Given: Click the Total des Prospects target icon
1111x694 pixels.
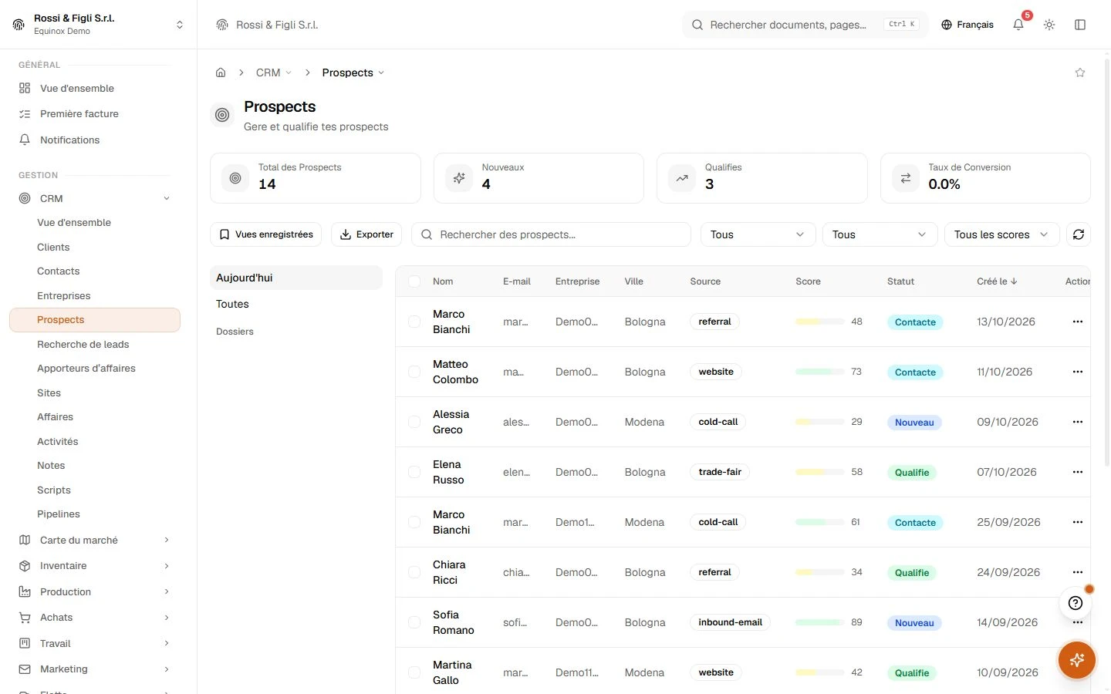Looking at the screenshot, I should pos(235,178).
